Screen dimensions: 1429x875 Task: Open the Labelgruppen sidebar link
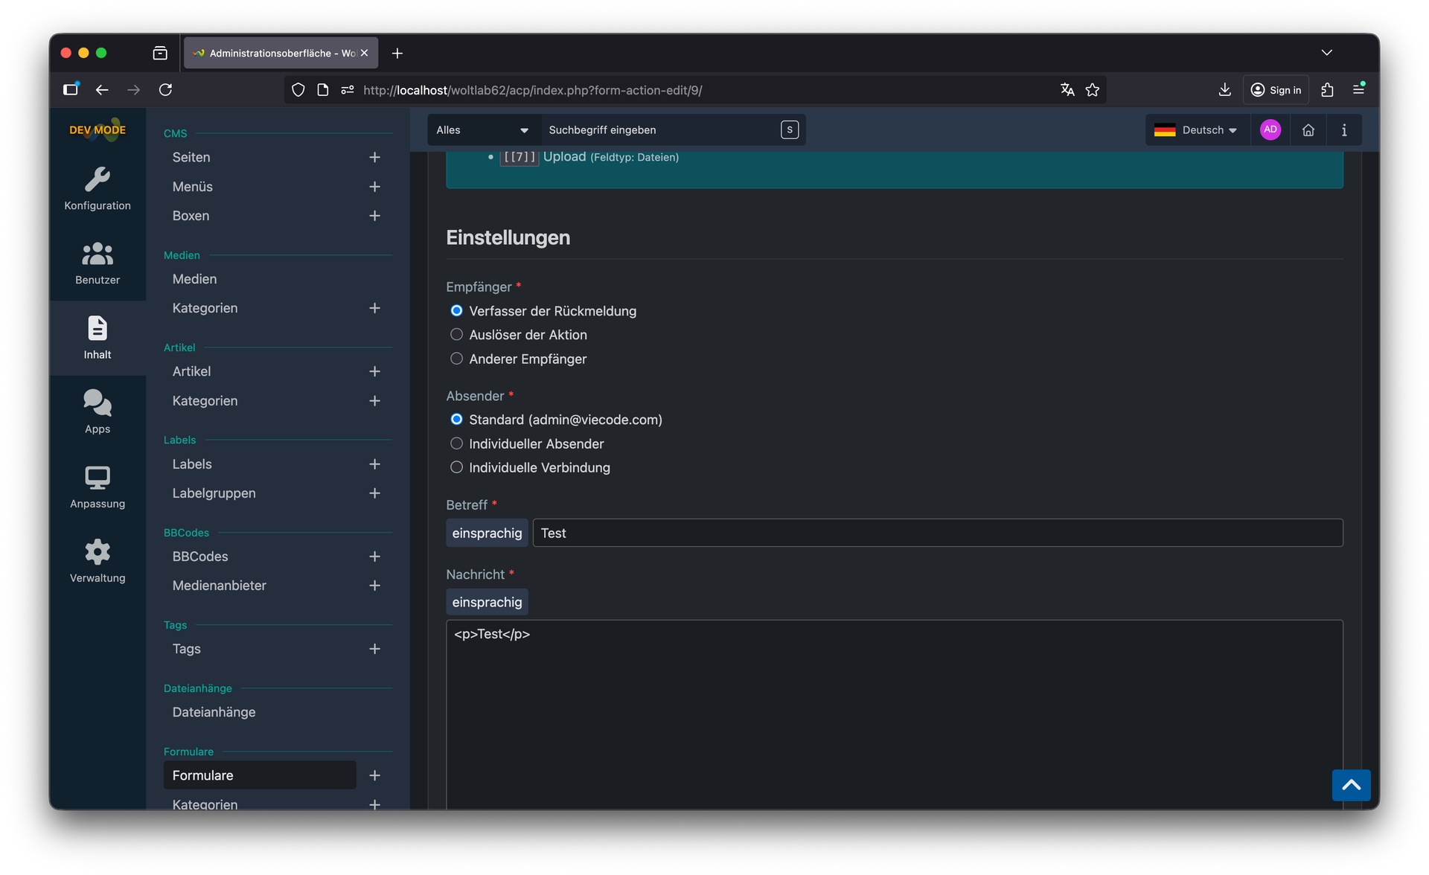(x=214, y=493)
